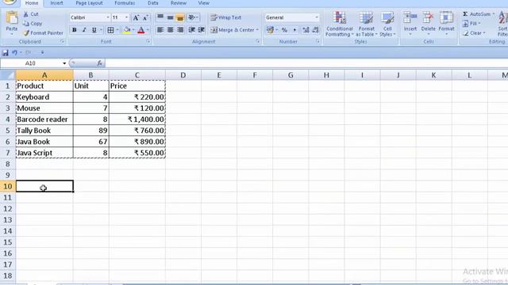The height and width of the screenshot is (285, 508).
Task: Click the Paste clipboard icon
Action: [x=12, y=17]
